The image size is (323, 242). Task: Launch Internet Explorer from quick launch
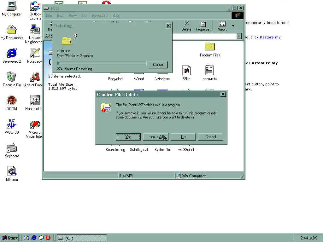33,238
